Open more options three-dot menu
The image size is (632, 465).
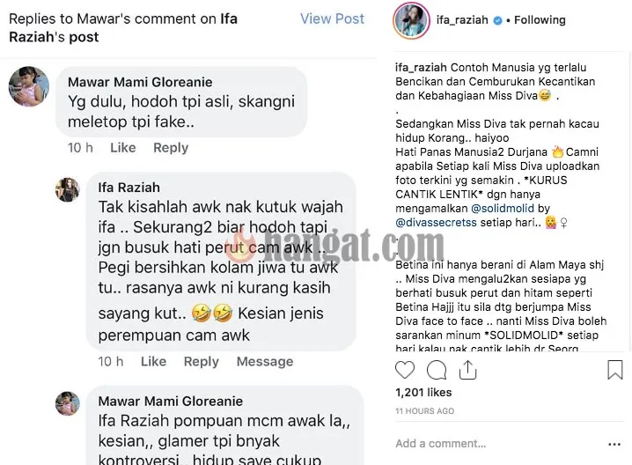614,445
